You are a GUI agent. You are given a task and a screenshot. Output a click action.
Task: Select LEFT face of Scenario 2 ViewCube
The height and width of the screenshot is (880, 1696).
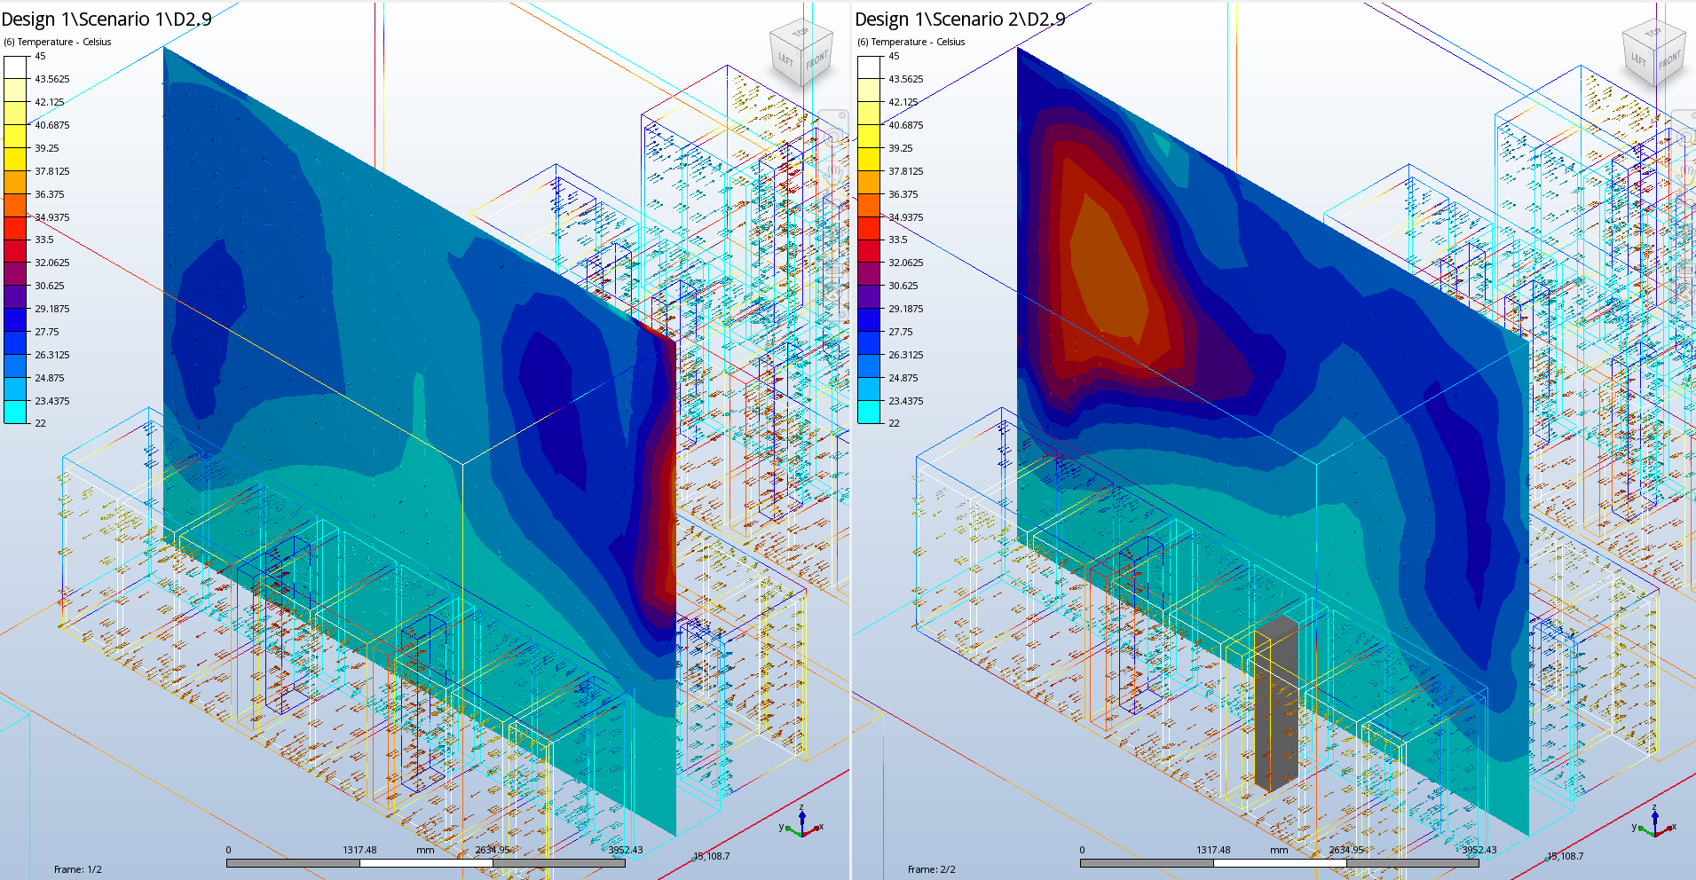coord(1640,59)
